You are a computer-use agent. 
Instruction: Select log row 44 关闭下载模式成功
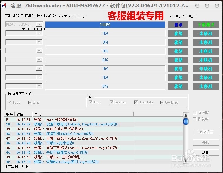pos(94,152)
